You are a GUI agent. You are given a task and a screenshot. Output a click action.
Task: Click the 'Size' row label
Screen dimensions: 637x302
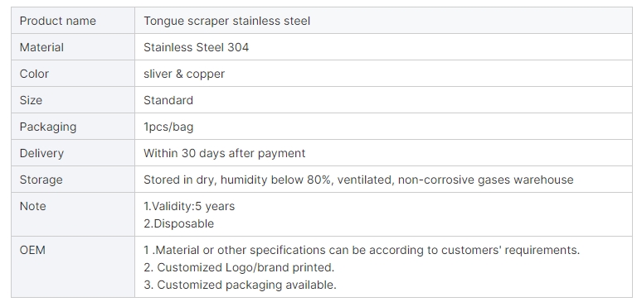[31, 100]
